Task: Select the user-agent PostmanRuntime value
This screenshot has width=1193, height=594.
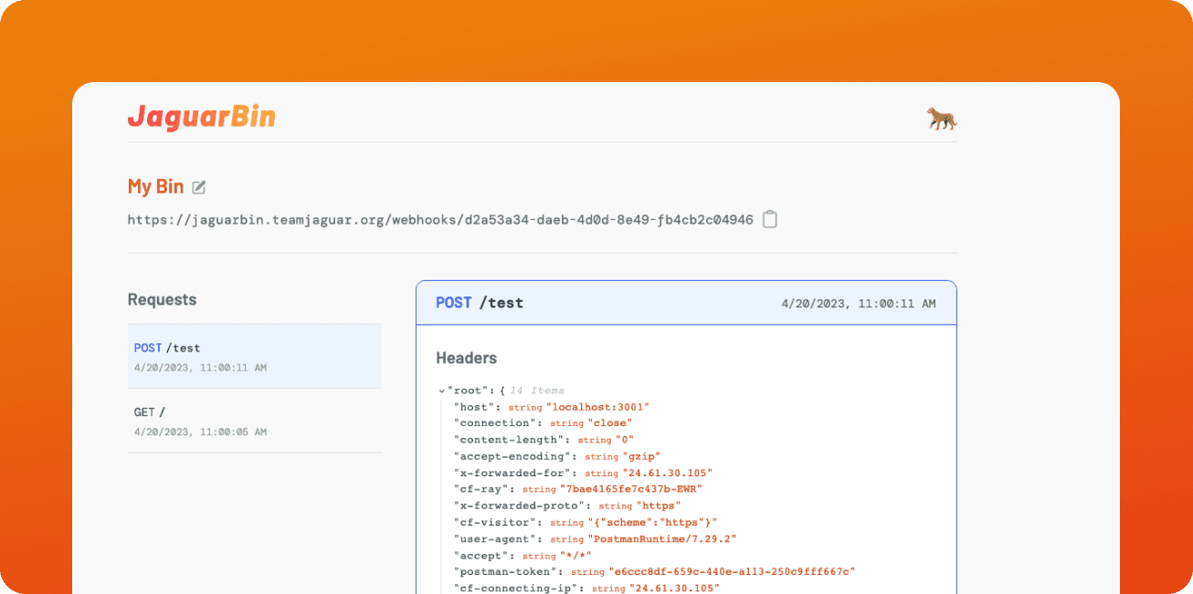Action: click(x=661, y=538)
